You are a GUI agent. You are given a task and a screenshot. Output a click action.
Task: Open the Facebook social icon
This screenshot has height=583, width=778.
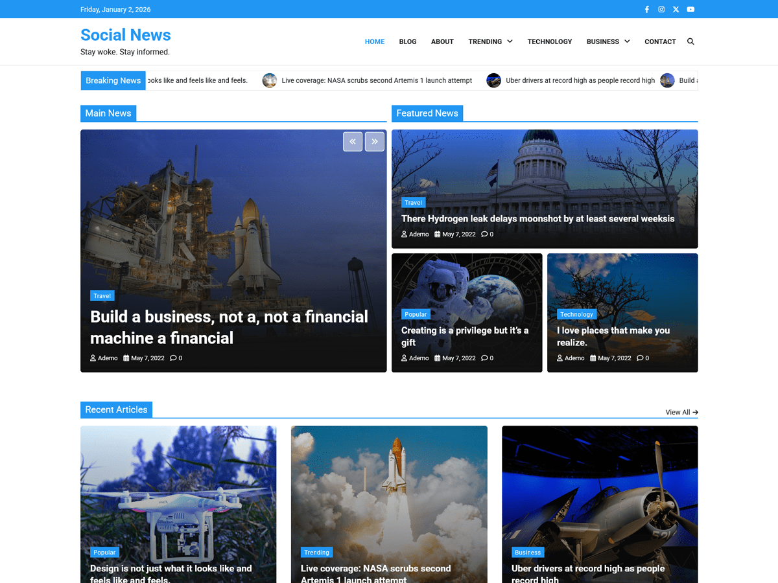click(646, 9)
